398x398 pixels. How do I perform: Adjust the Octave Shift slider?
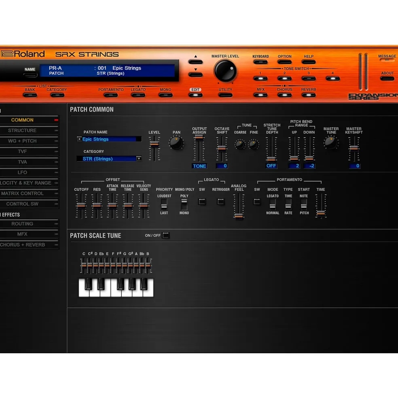click(222, 148)
